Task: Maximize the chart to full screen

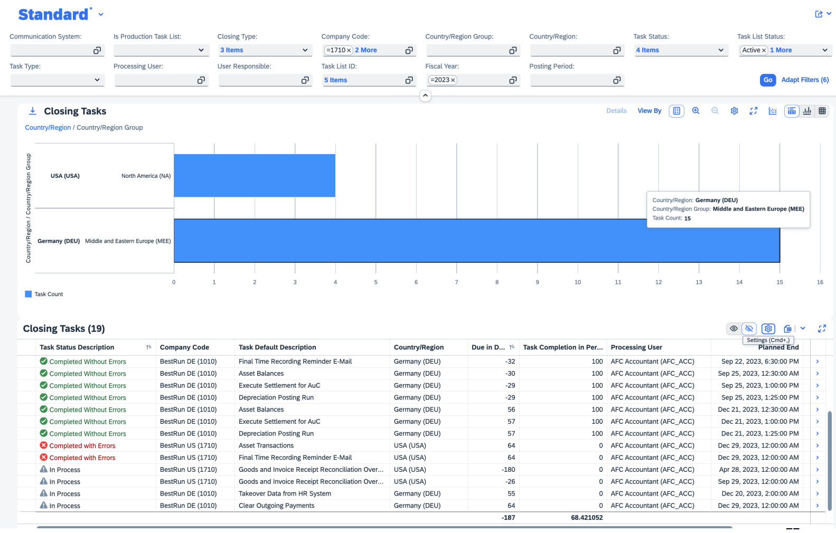Action: 754,111
